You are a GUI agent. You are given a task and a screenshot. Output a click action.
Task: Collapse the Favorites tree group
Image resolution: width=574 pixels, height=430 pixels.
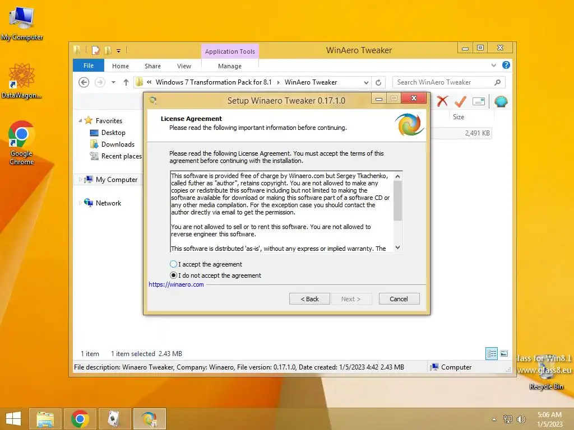click(x=80, y=120)
